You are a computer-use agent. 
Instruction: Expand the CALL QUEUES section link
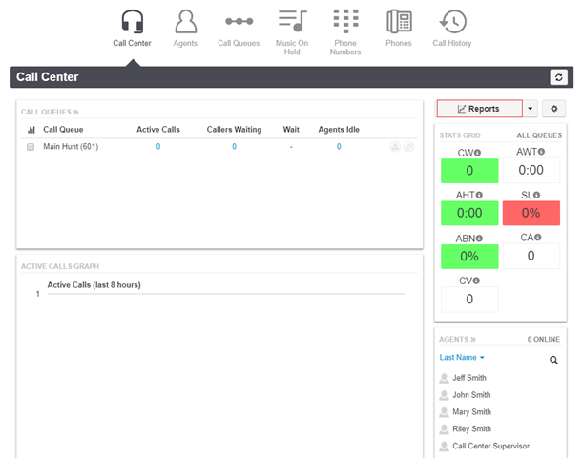(x=50, y=112)
